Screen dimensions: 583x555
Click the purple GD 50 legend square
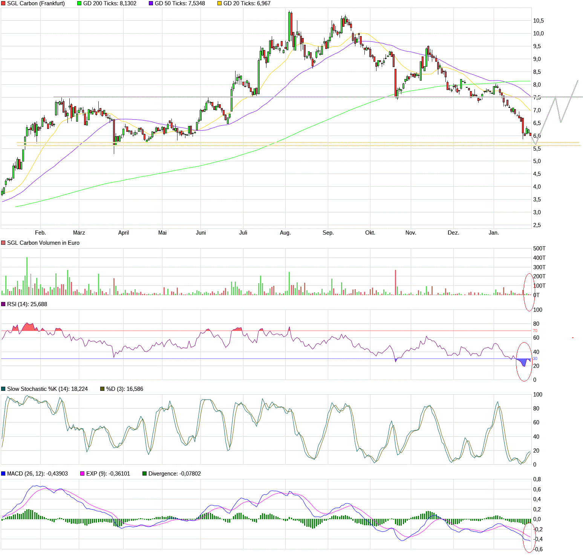151,3
